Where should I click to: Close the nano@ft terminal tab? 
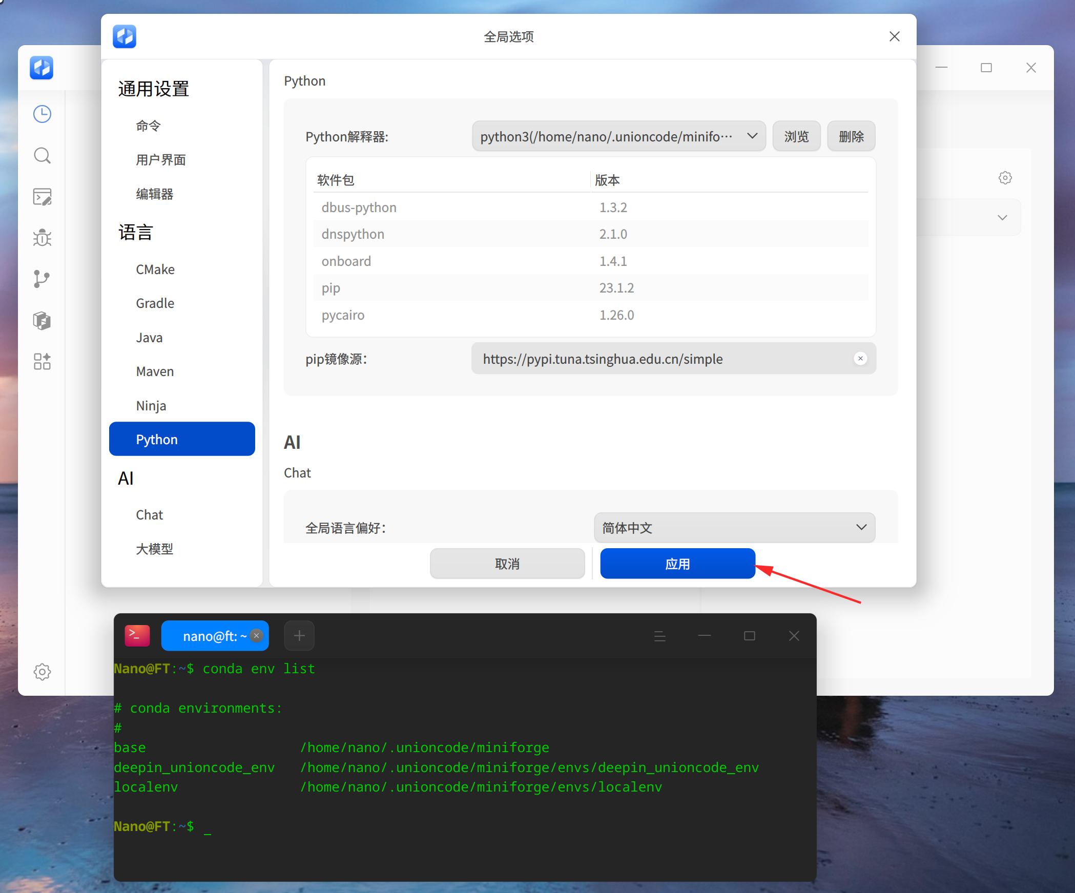tap(257, 635)
